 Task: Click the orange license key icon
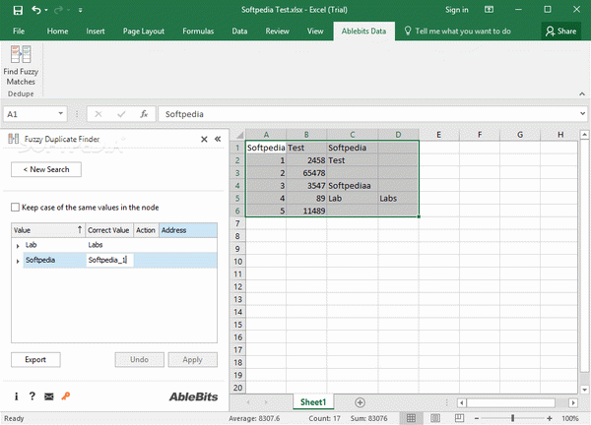coord(66,396)
